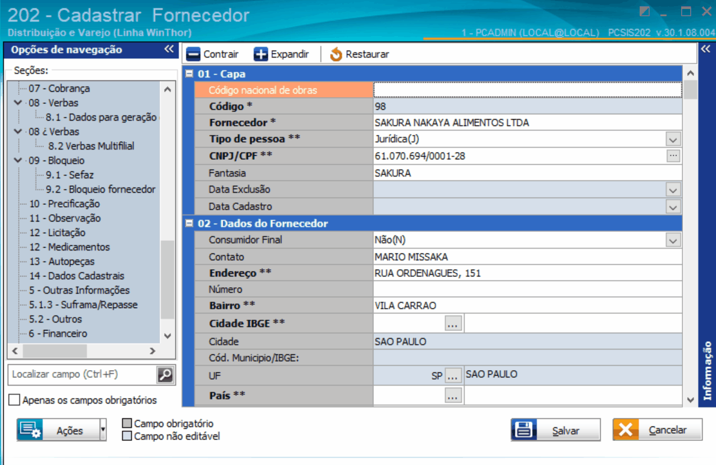
Task: Click the Localizar campo search field
Action: 82,375
